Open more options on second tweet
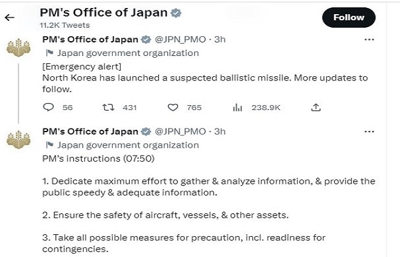Image resolution: width=400 pixels, height=257 pixels. point(369,132)
